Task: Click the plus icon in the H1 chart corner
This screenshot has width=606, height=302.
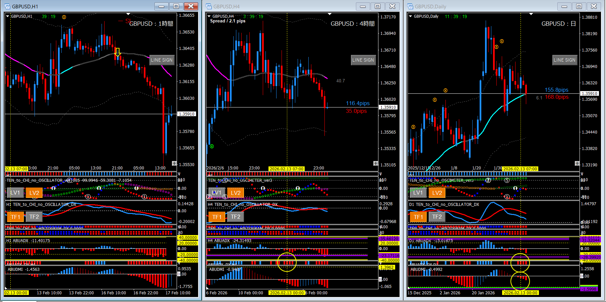Action: (x=174, y=163)
